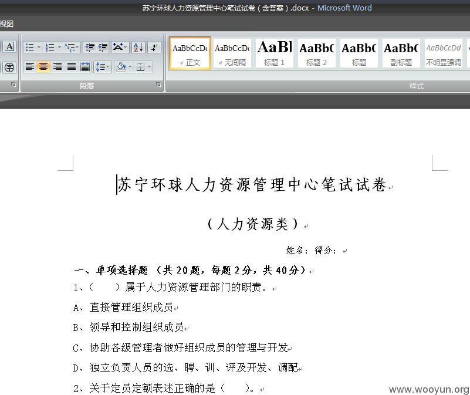Click the A-Z sort icon
The height and width of the screenshot is (395, 470).
pyautogui.click(x=138, y=48)
